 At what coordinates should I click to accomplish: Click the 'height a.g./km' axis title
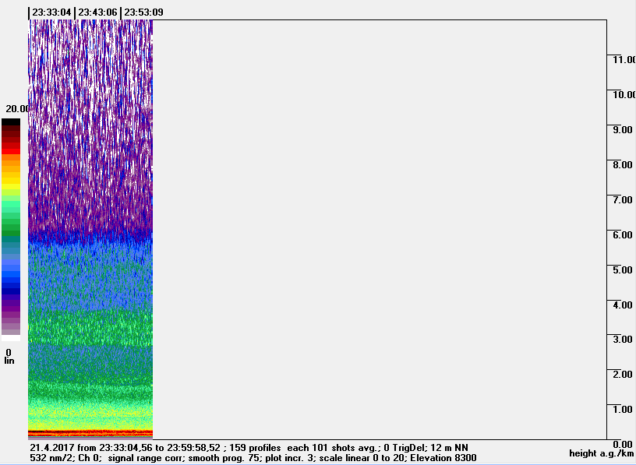click(x=601, y=453)
